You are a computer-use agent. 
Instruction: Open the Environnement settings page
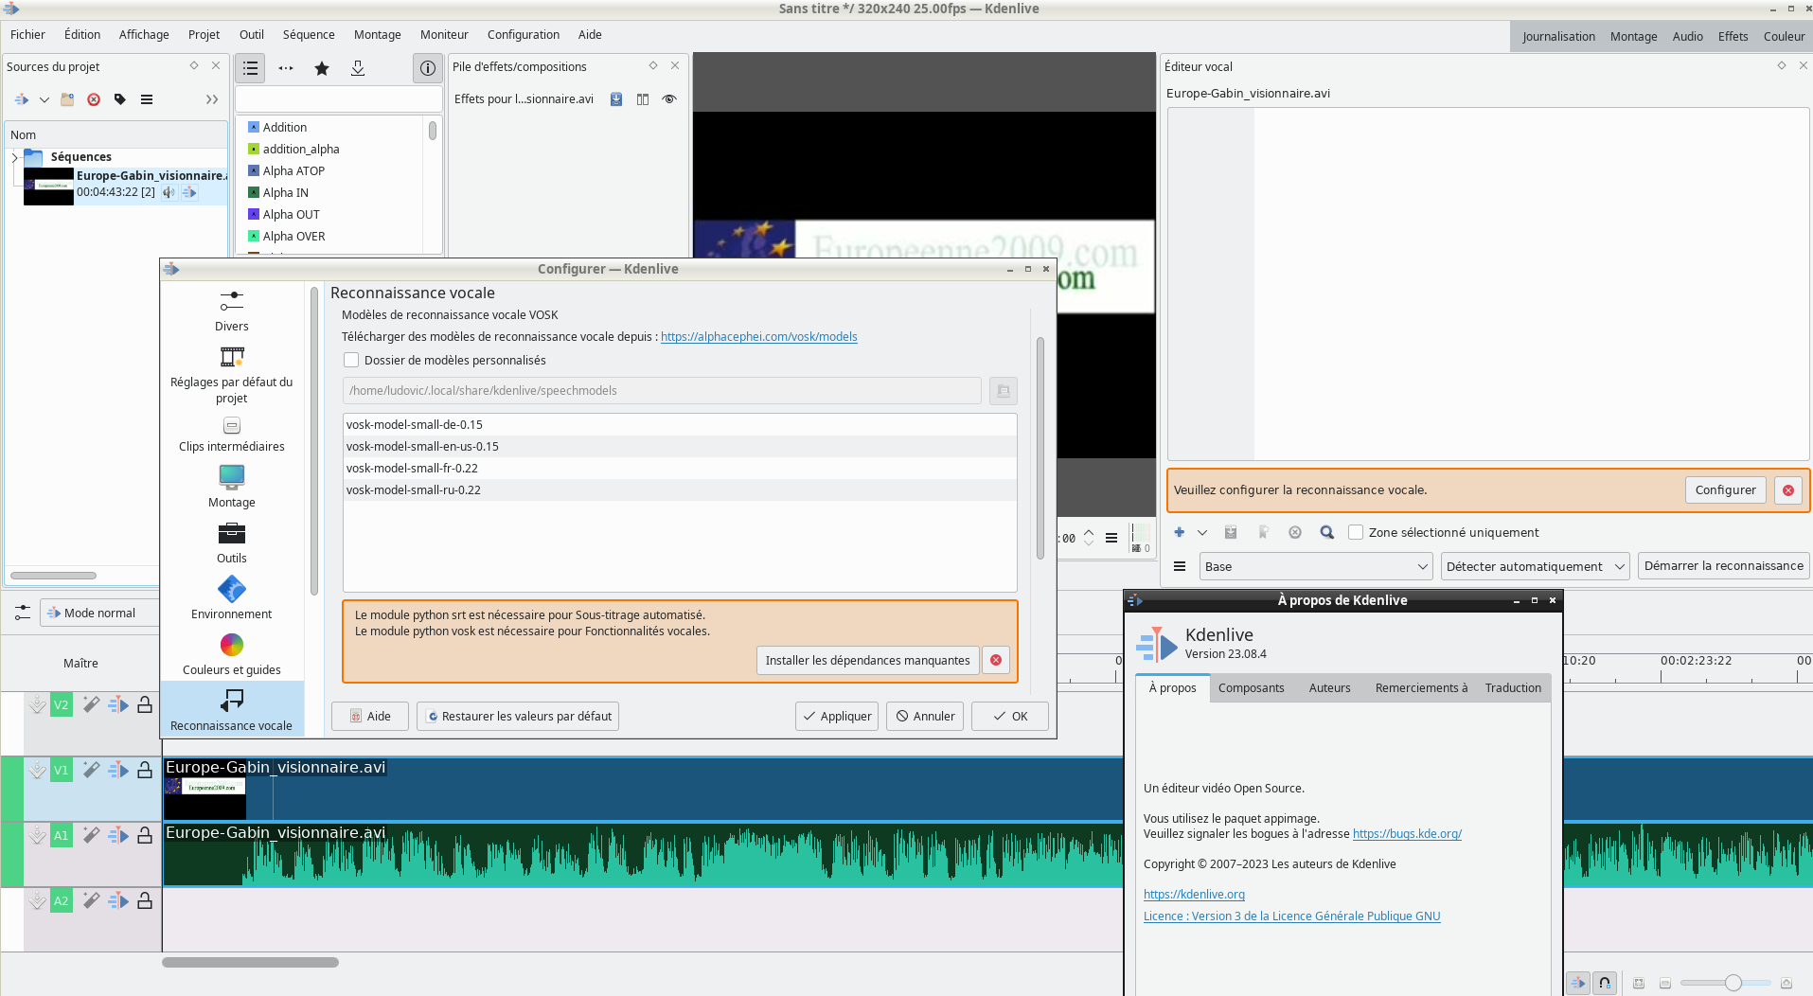[231, 598]
